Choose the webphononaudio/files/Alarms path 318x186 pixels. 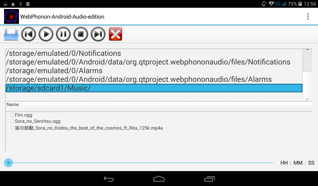pos(154,79)
